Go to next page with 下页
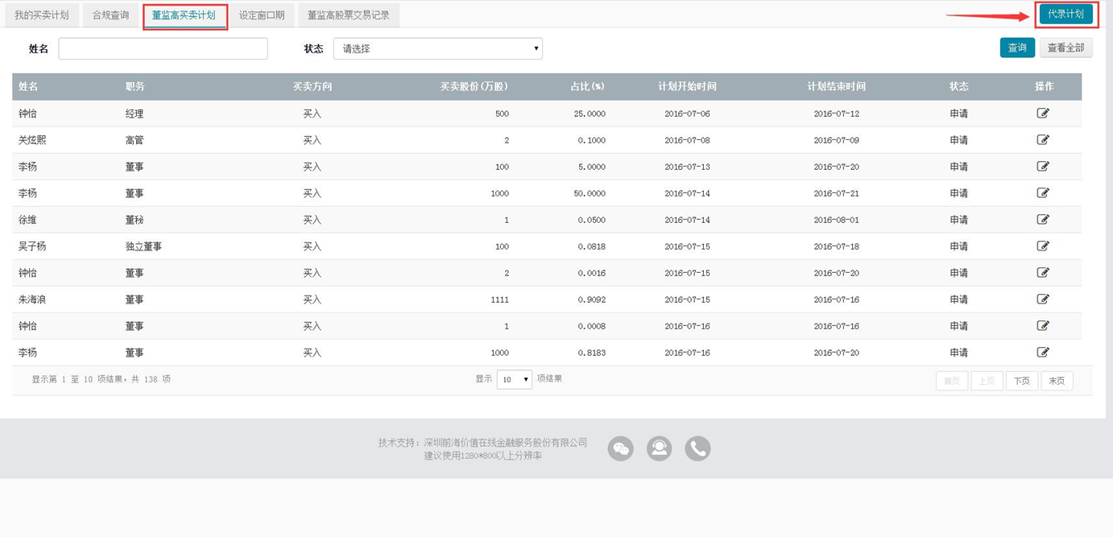Image resolution: width=1113 pixels, height=537 pixels. tap(1021, 381)
